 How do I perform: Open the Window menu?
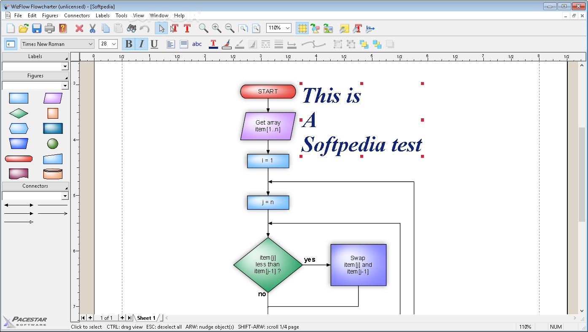(x=159, y=16)
